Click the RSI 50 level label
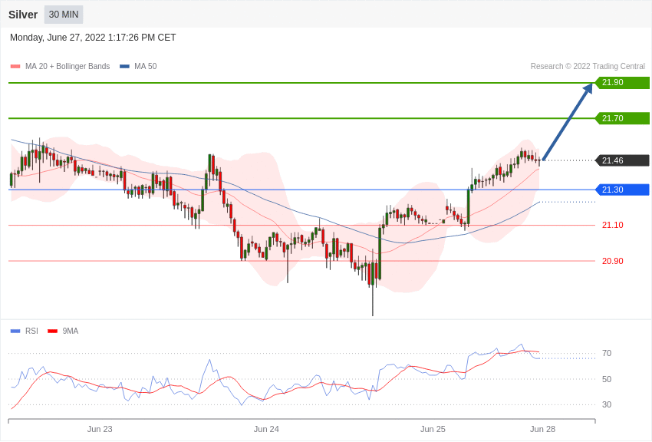Screen dimensions: 652x442 coord(607,379)
